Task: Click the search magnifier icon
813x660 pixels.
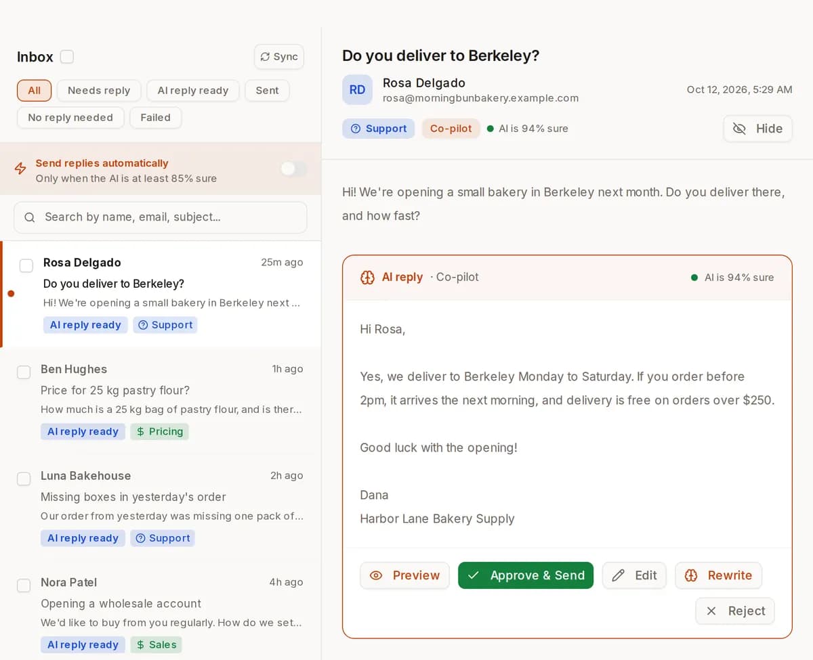Action: [30, 217]
